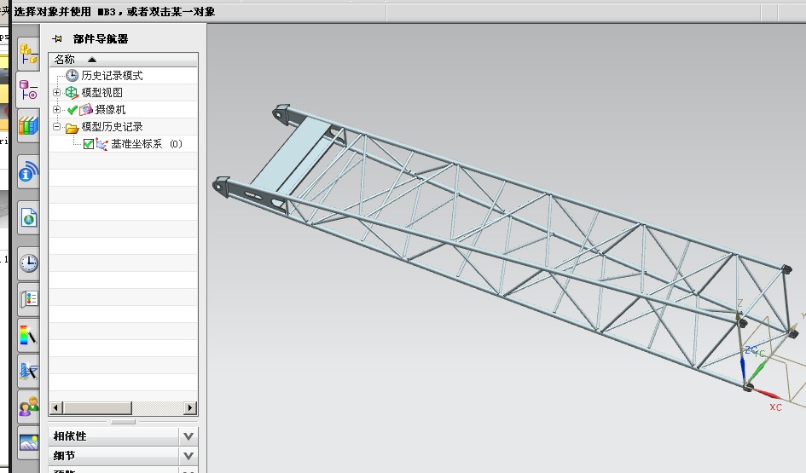This screenshot has height=473, width=806.
Task: Select the 历史记录模式 tree row
Action: coord(124,76)
